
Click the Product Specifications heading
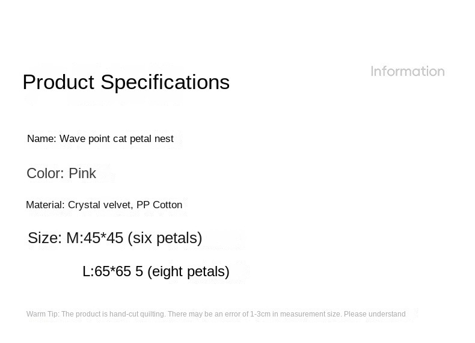[126, 82]
